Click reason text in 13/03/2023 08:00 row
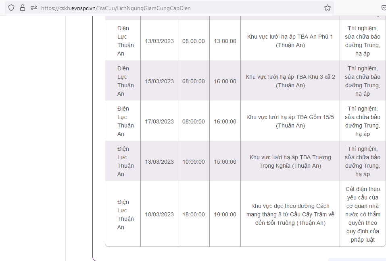 coord(363,41)
